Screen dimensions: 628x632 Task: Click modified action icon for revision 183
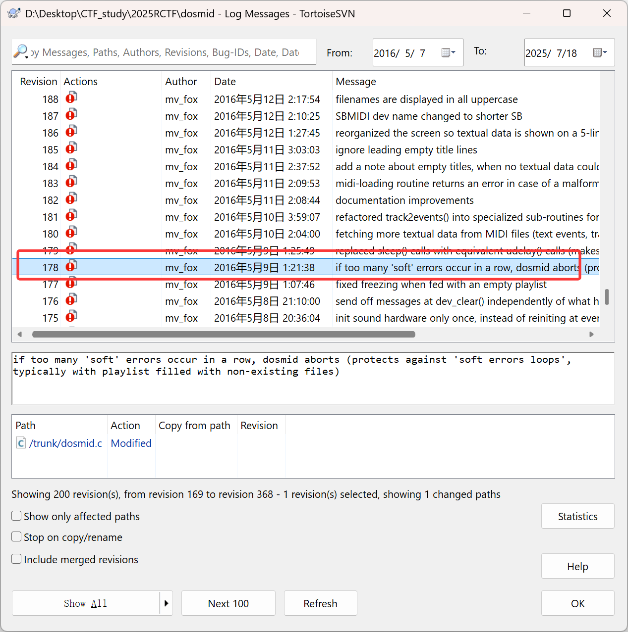(x=71, y=182)
